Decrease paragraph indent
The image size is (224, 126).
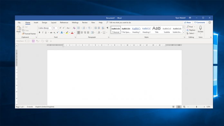[96, 28]
